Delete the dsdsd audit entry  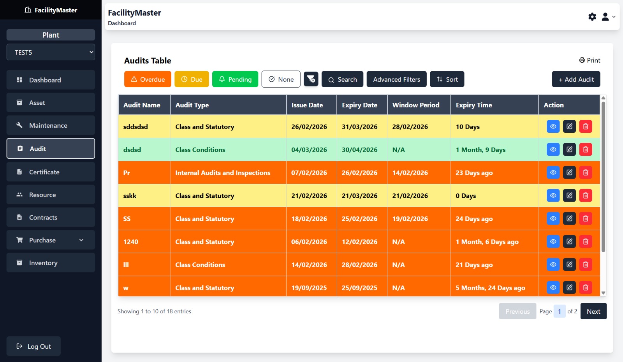[x=585, y=149]
